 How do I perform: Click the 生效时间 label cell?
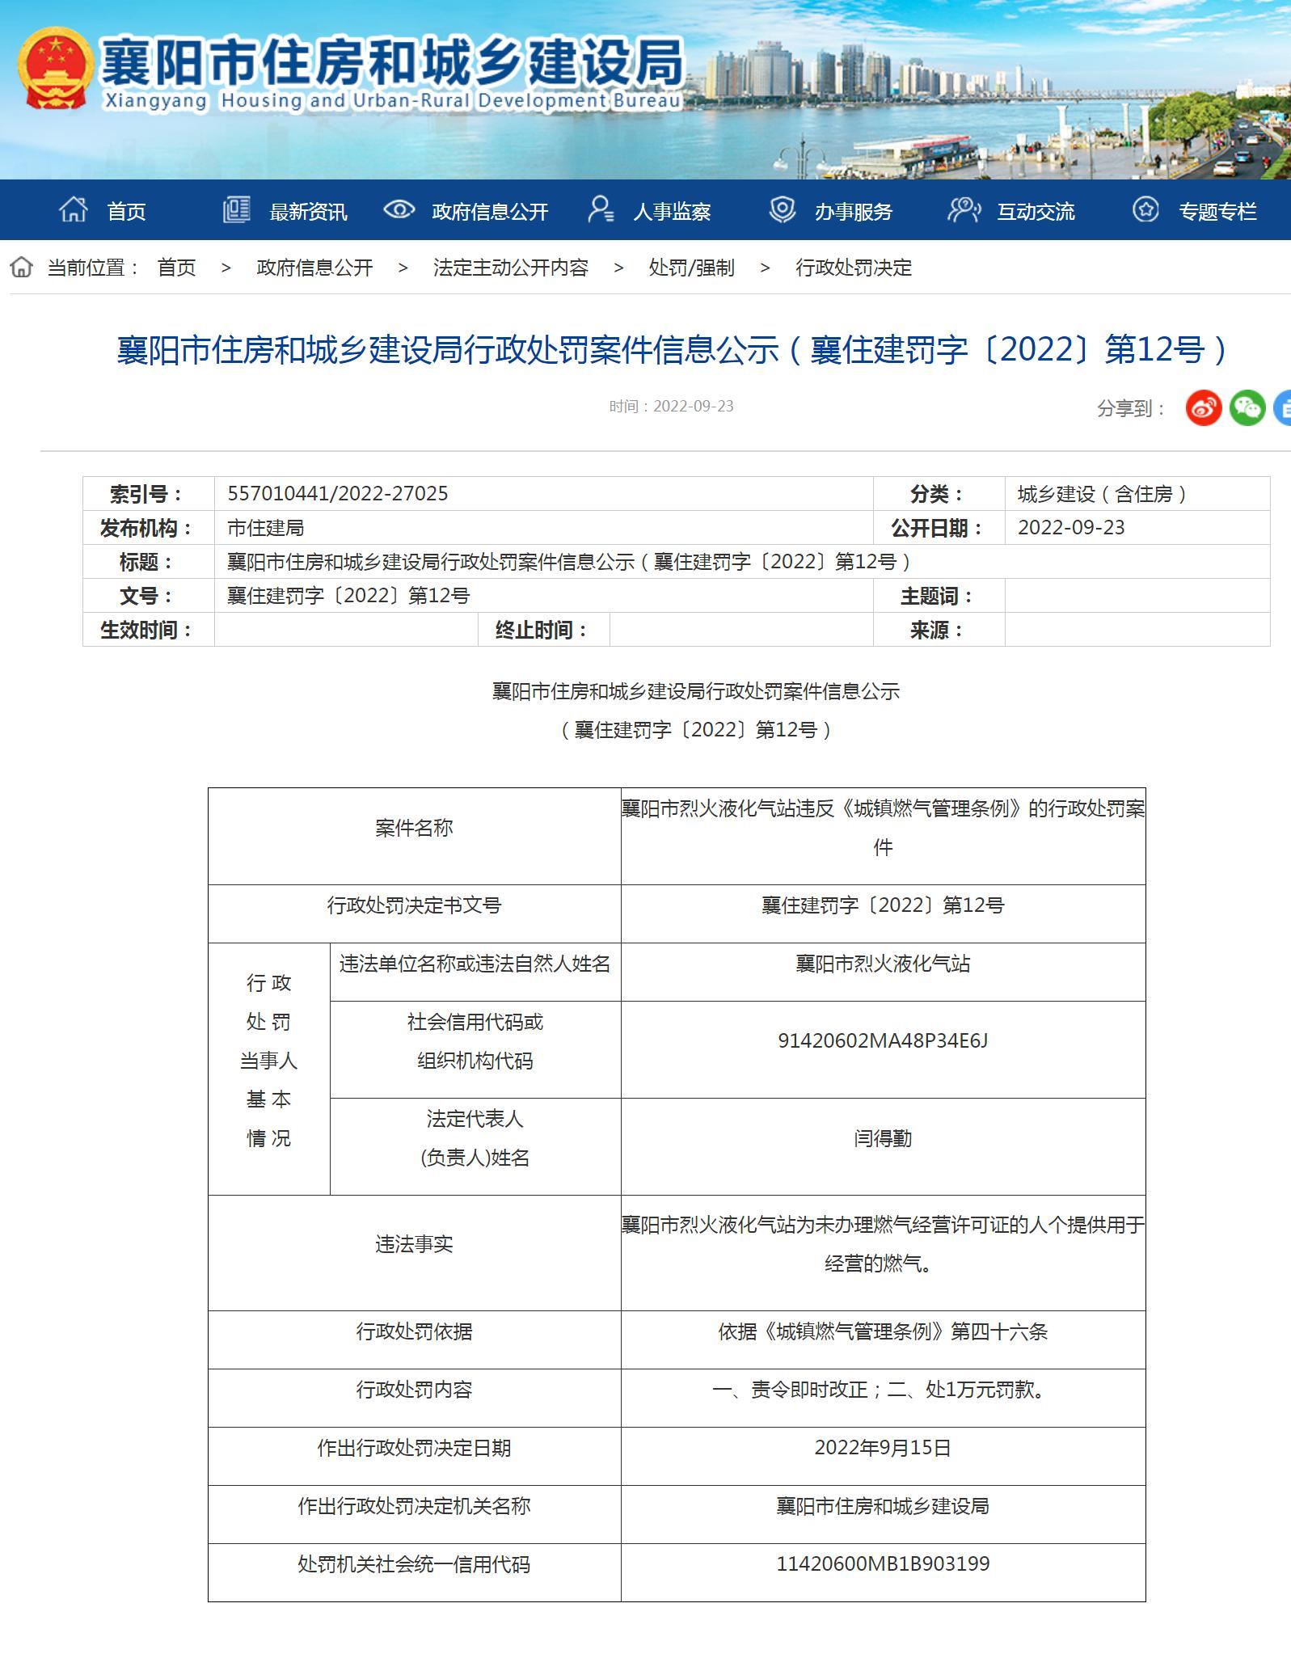[149, 630]
